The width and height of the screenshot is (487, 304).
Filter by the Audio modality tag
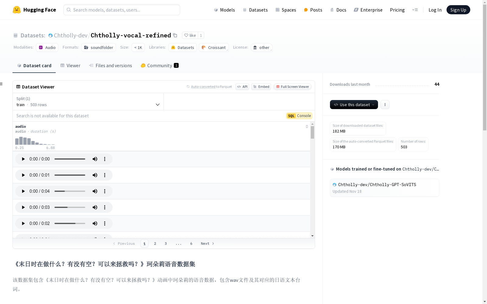click(x=47, y=47)
